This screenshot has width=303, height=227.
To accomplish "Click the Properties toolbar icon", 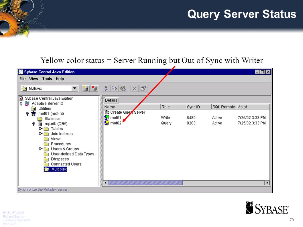I will pos(143,88).
